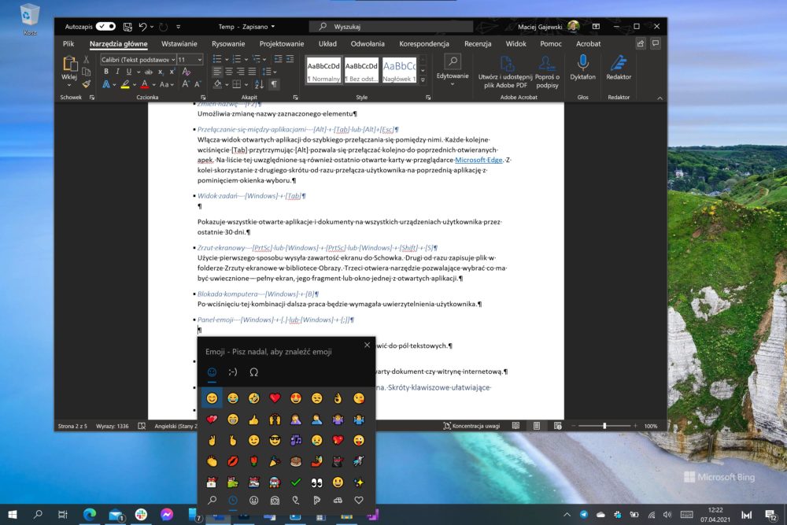
Task: Apply yellow text highlight color
Action: coord(125,84)
